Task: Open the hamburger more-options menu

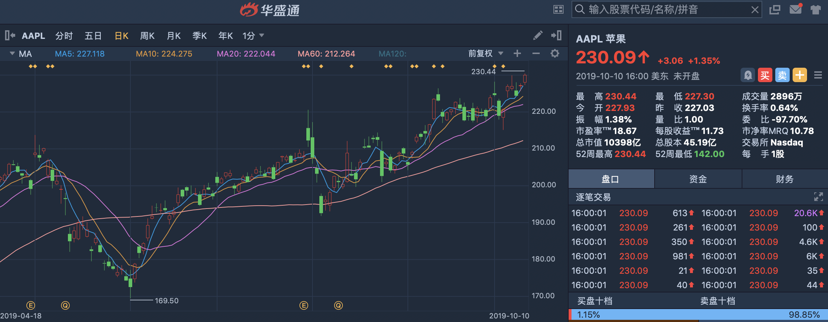Action: click(x=818, y=75)
